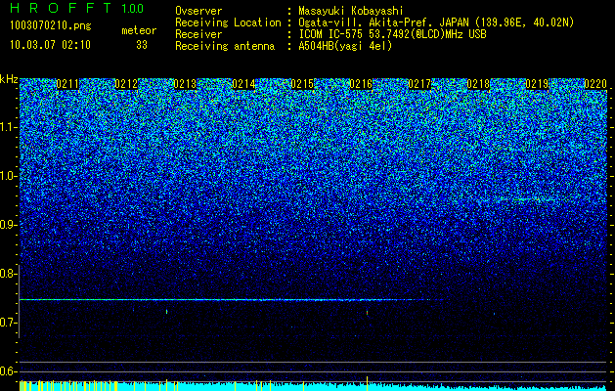Click the ICOM IC-575 receiver details
615x391 pixels.
[x=392, y=34]
